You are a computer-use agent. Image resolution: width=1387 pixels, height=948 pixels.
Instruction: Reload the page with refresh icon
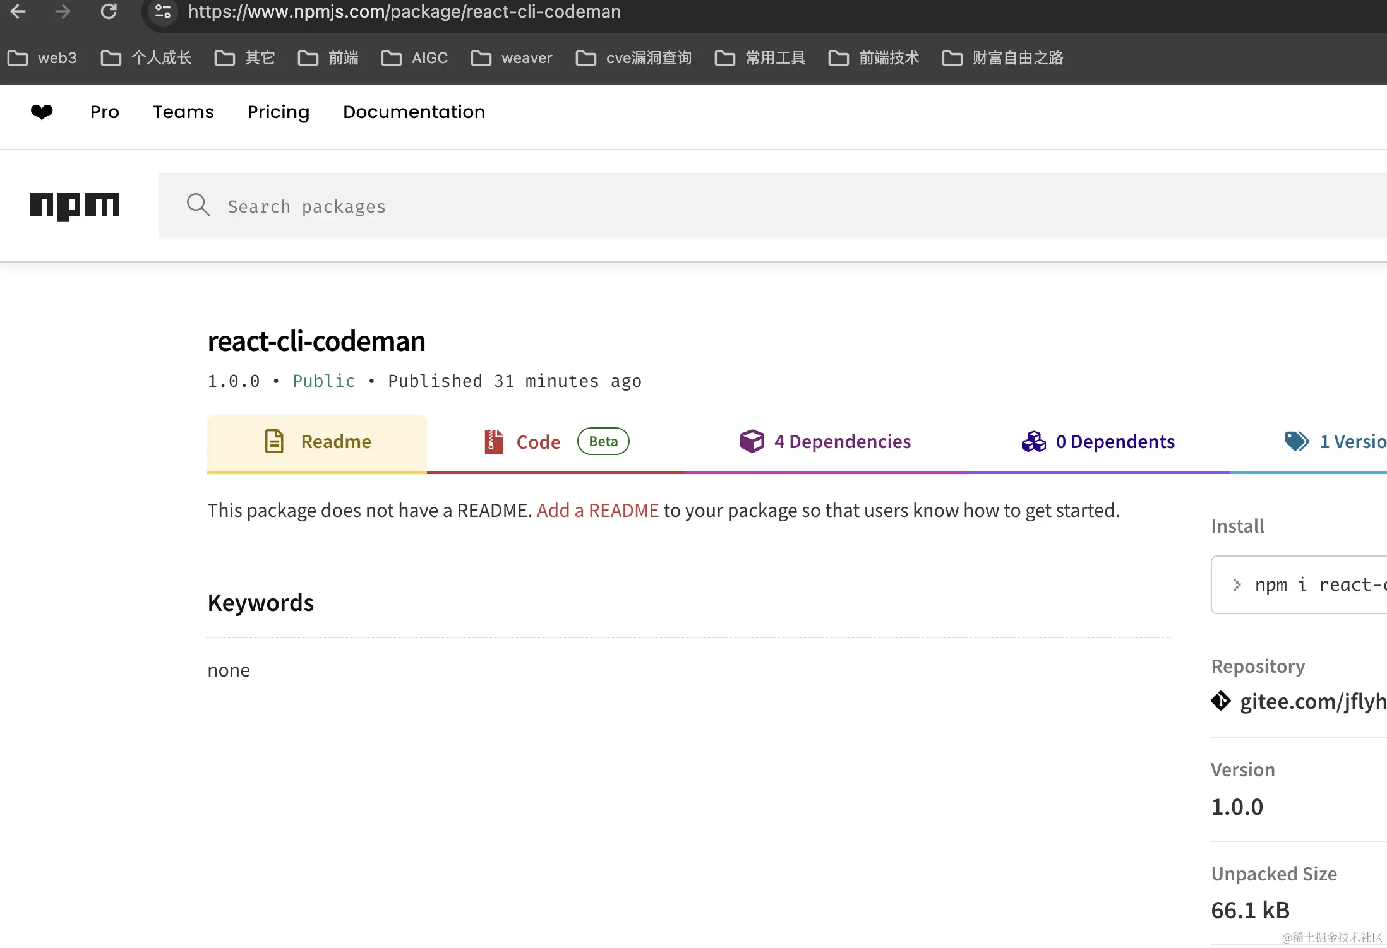pos(109,11)
